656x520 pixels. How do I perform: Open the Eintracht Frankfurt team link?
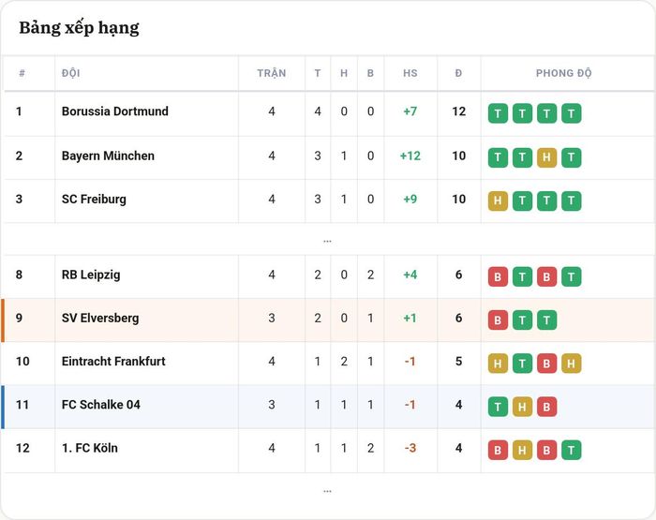click(113, 361)
